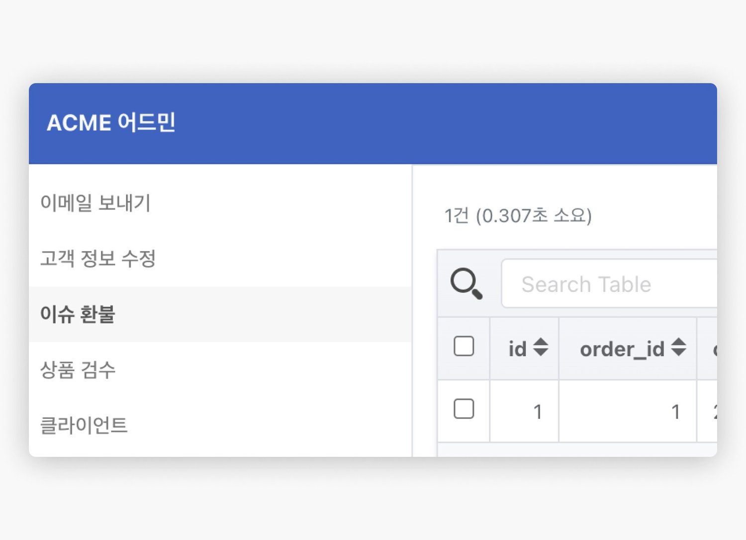Click the blue header bar's empty area
This screenshot has width=746, height=540.
coord(448,123)
